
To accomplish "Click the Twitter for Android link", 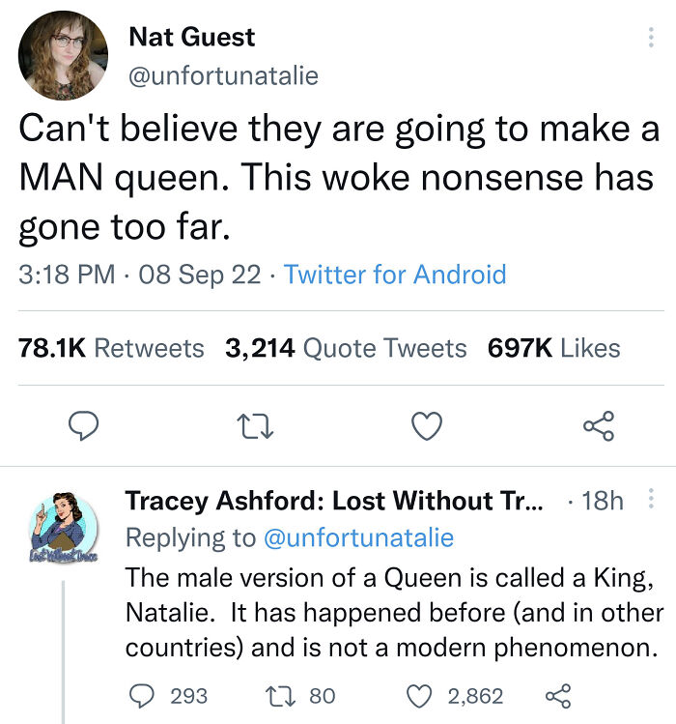I will [395, 275].
